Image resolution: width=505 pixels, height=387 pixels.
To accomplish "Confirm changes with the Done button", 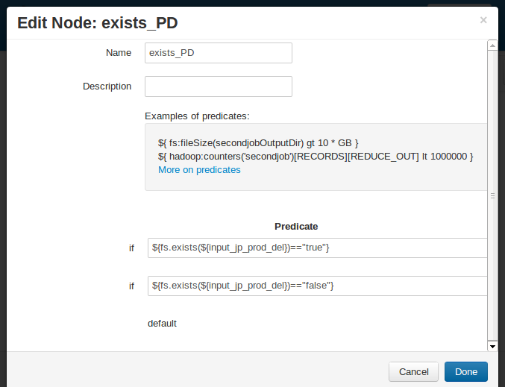I will (x=465, y=371).
